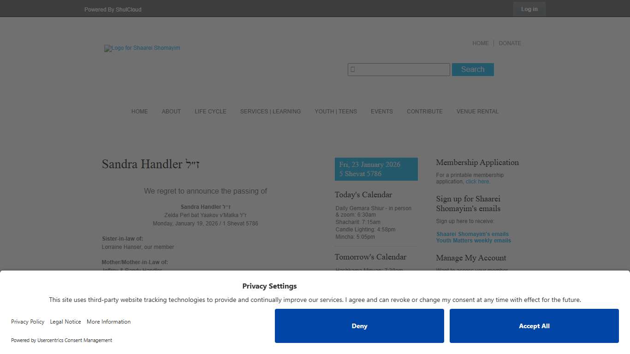Open SERVICES | LEARNING menu
Viewport: 630px width, 354px height.
point(270,112)
